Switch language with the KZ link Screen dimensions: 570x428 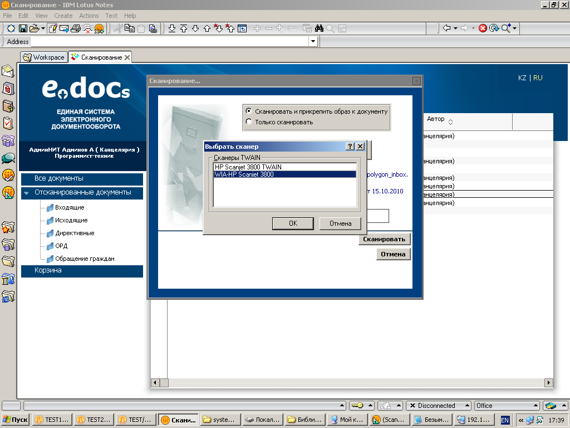click(x=522, y=78)
